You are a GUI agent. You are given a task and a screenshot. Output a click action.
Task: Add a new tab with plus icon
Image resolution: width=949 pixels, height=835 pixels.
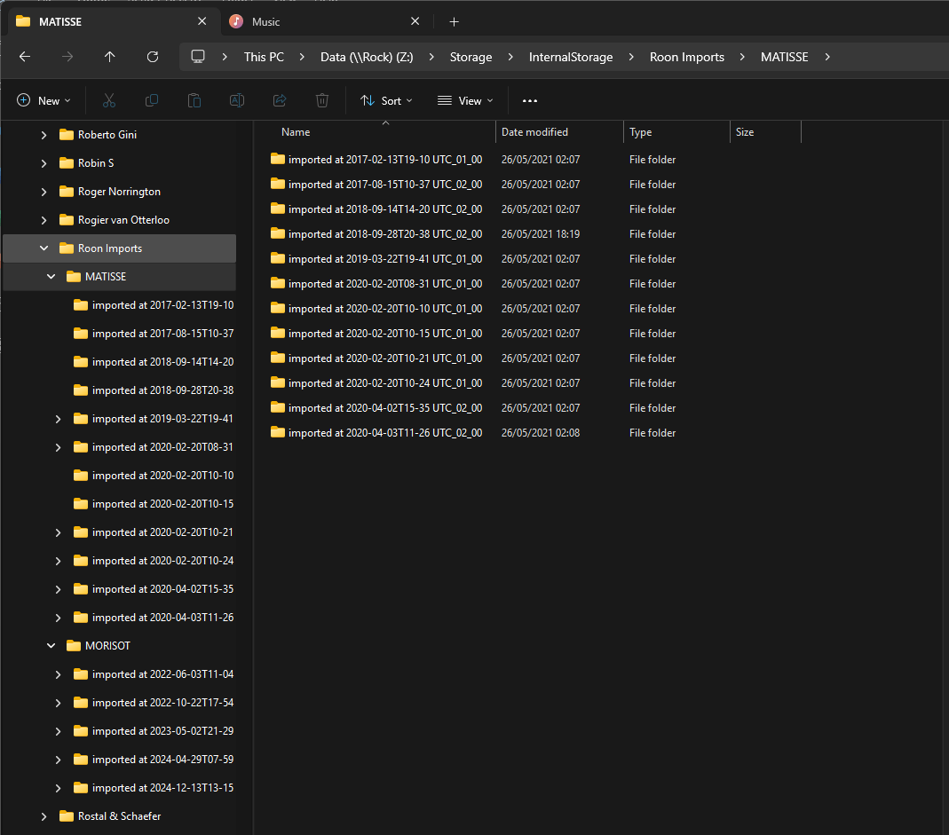[x=454, y=22]
